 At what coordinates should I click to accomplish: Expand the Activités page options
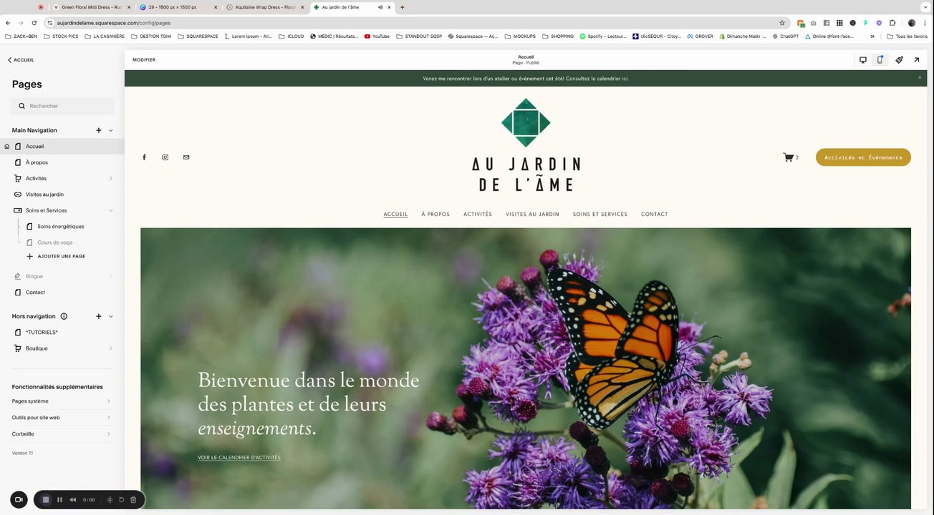(x=110, y=178)
